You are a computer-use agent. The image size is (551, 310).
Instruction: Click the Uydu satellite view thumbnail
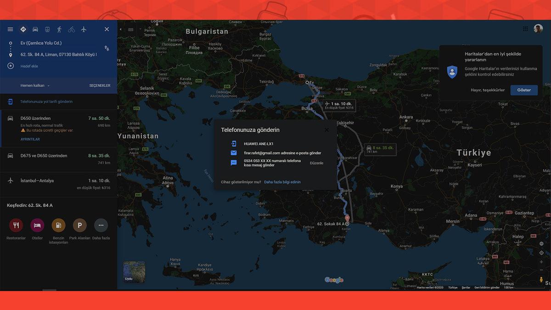134,271
